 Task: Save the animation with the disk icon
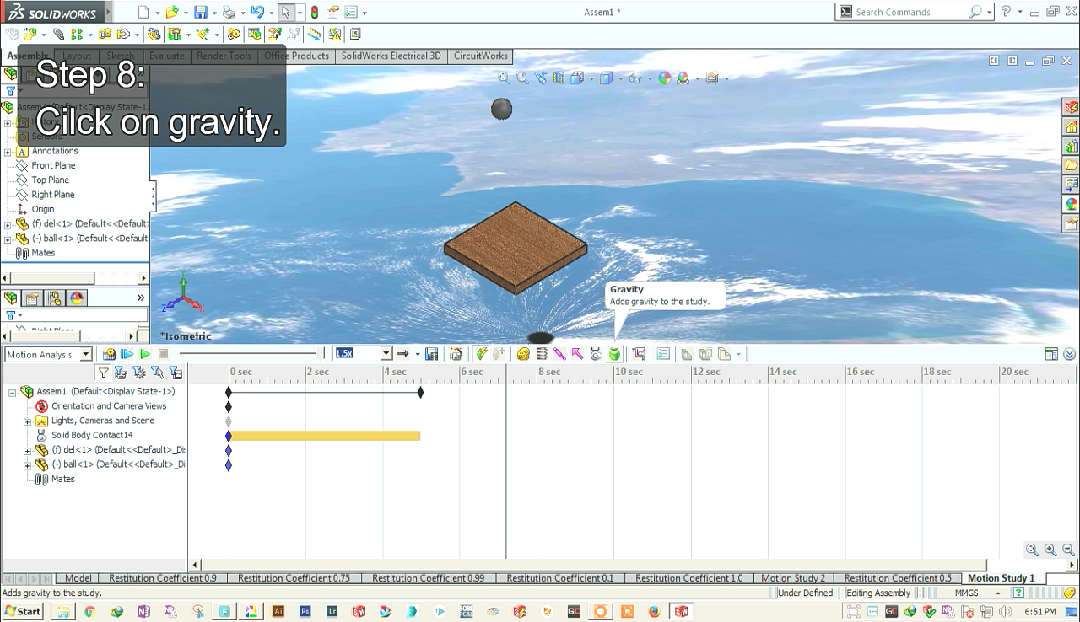tap(432, 354)
